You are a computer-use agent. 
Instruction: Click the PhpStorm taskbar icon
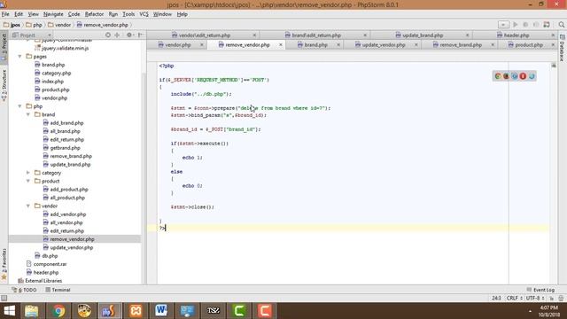pyautogui.click(x=110, y=311)
